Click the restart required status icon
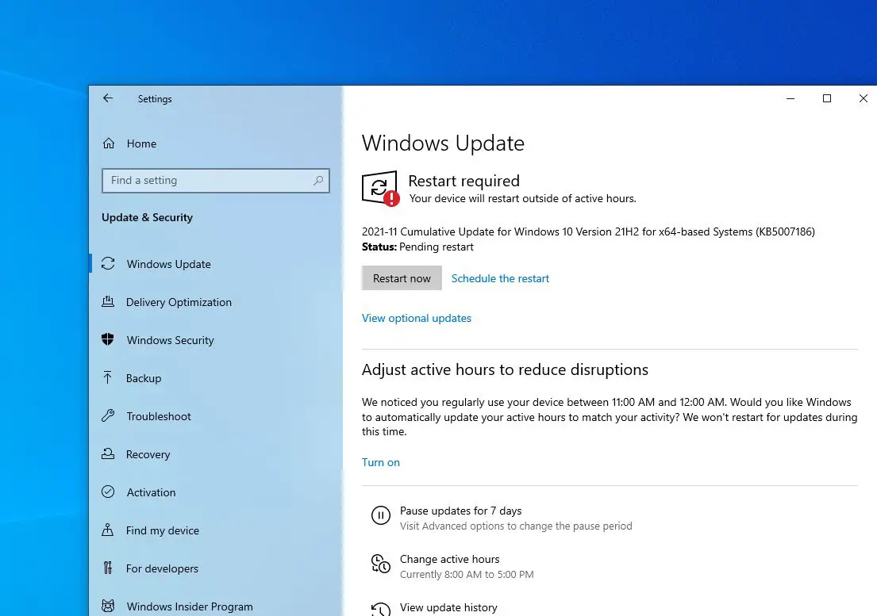Viewport: 877px width, 616px height. pyautogui.click(x=380, y=188)
